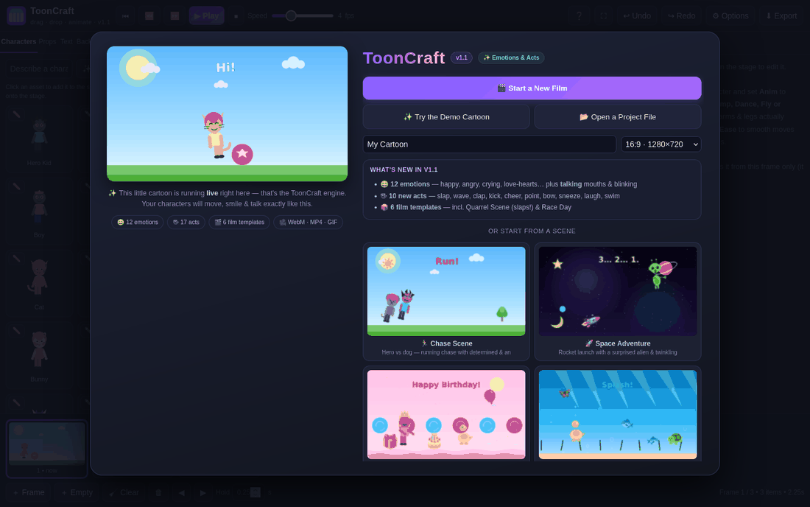
Task: Click edit pencil on Cat card
Action: tap(16, 259)
